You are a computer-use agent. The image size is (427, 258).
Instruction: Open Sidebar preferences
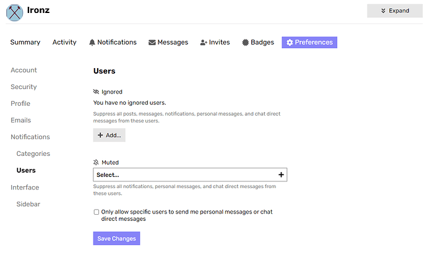pos(28,204)
